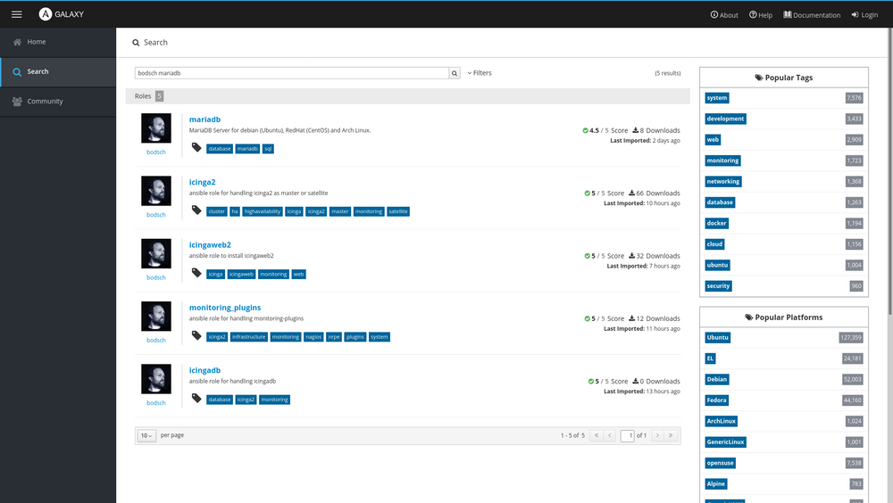
Task: Open the 10 per page dropdown
Action: click(x=146, y=435)
